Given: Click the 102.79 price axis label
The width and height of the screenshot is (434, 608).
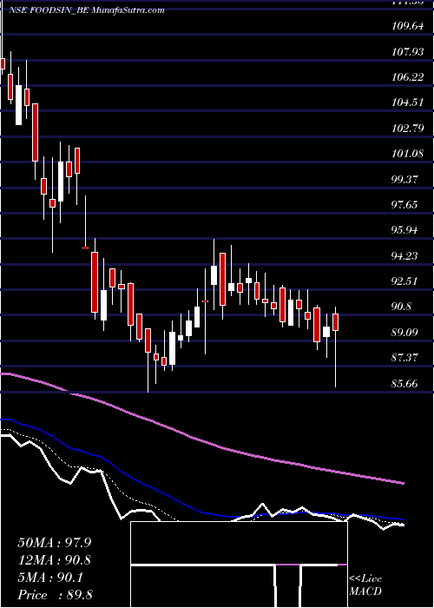Looking at the screenshot, I should 408,129.
